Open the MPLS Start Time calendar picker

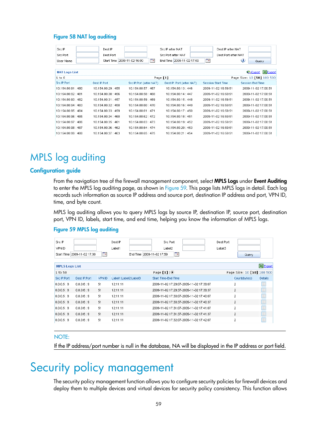105,254
